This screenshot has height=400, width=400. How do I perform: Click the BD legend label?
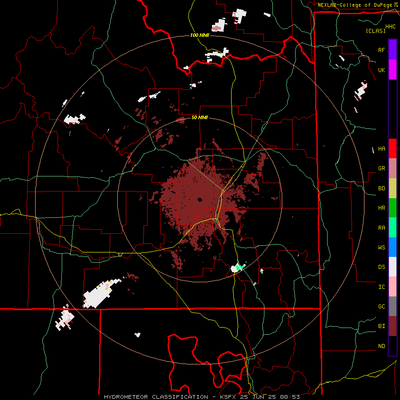[x=381, y=188]
